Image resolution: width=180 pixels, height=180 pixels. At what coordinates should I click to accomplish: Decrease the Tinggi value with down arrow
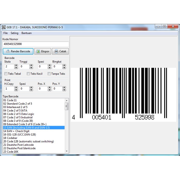[x=31, y=68]
